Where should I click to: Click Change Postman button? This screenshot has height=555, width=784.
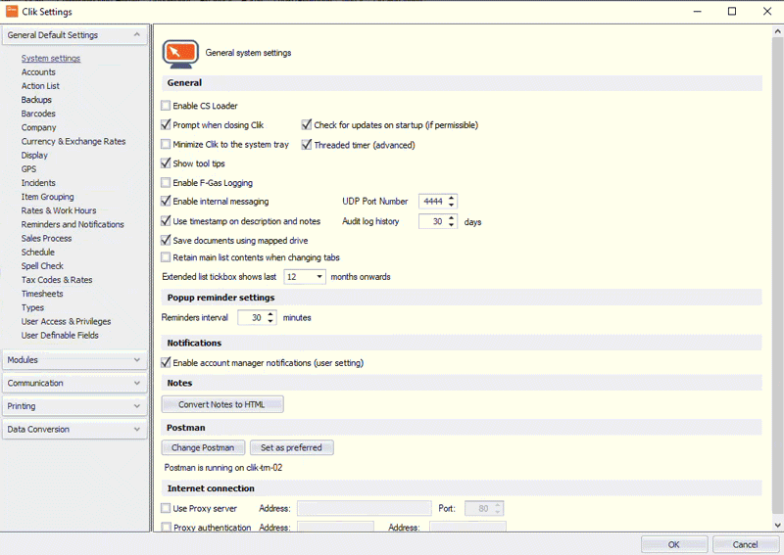[x=203, y=447]
